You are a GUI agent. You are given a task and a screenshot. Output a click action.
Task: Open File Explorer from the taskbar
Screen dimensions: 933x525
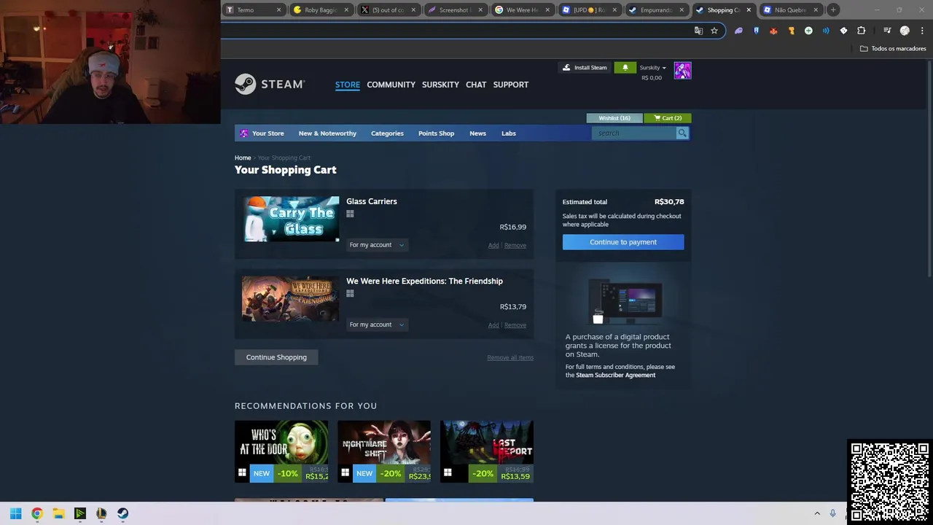pyautogui.click(x=58, y=513)
